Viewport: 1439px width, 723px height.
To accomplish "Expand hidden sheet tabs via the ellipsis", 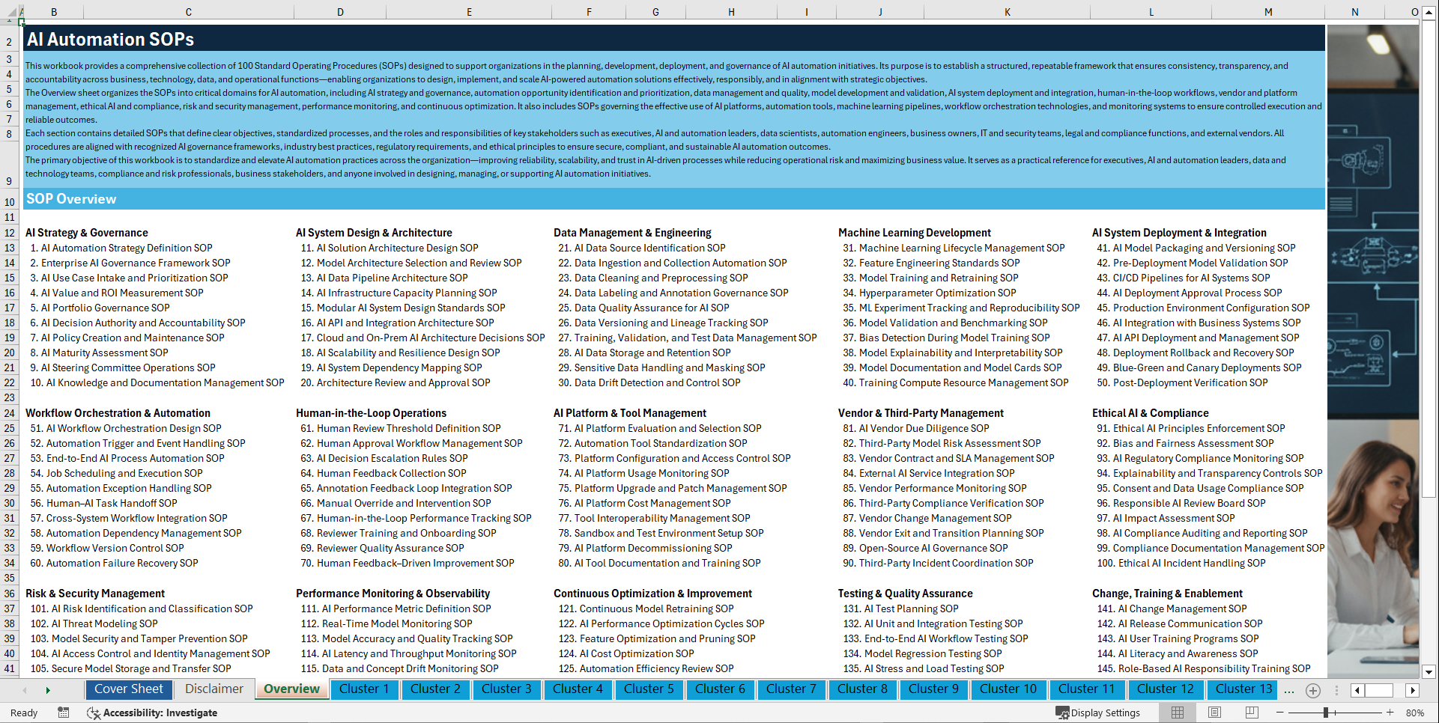I will 1289,689.
